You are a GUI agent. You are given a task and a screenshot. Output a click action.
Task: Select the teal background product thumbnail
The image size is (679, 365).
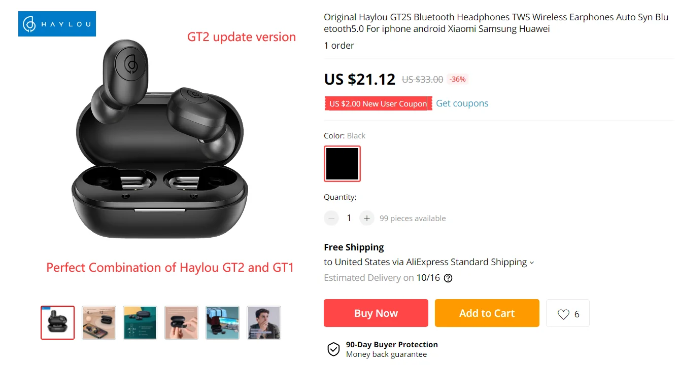point(140,322)
